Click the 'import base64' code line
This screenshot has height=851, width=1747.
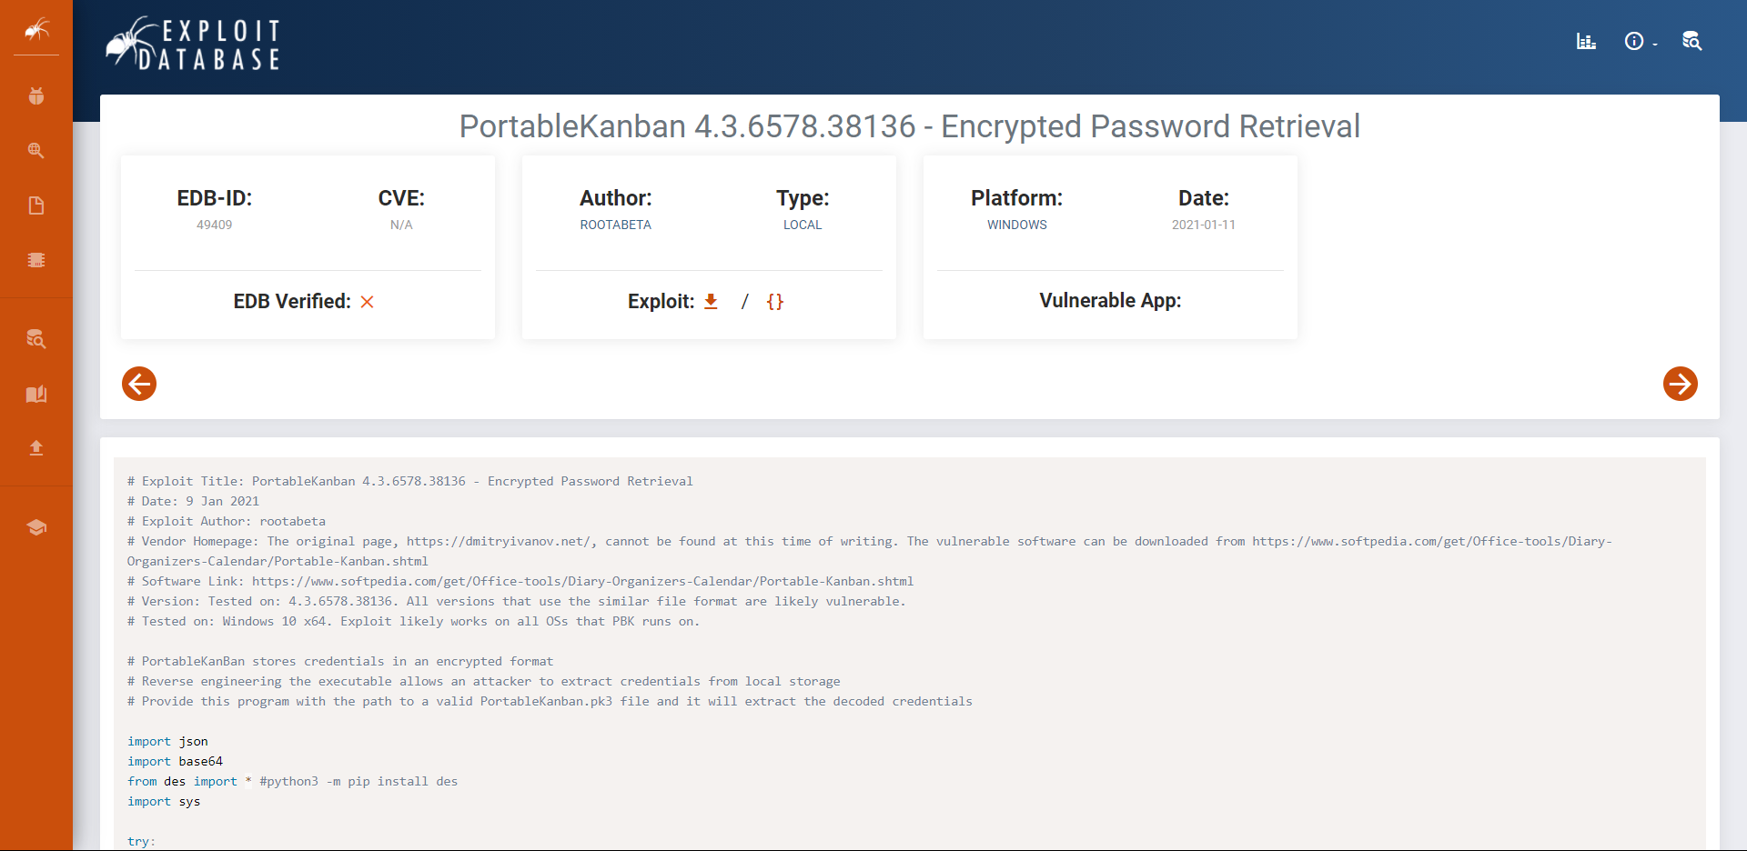pyautogui.click(x=175, y=761)
